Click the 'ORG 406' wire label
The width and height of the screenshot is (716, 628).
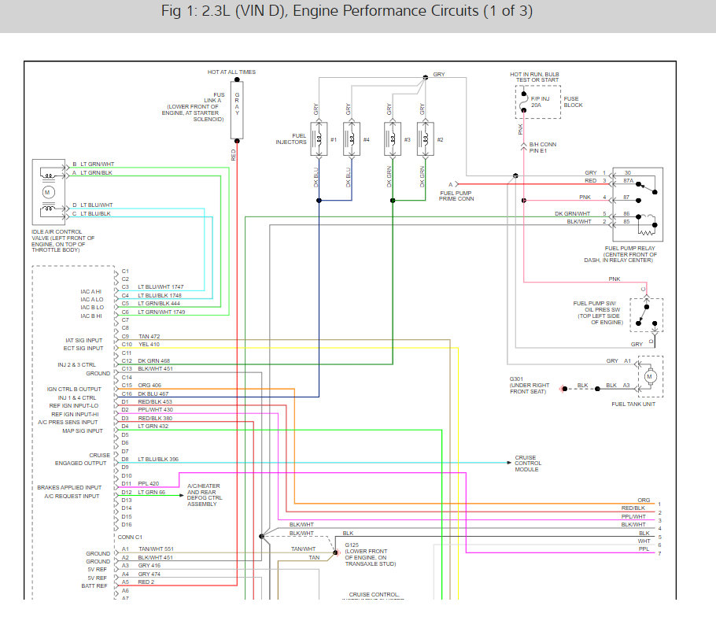click(149, 385)
